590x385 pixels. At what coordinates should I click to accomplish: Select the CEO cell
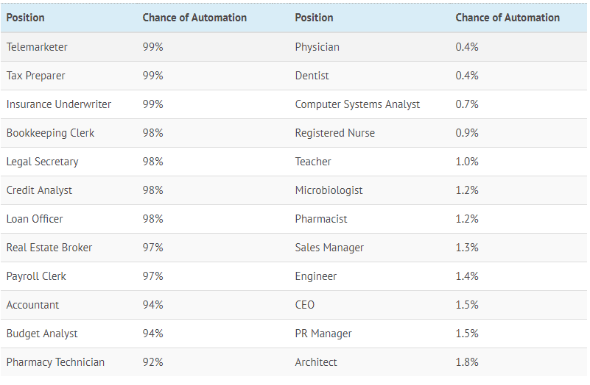coord(305,305)
